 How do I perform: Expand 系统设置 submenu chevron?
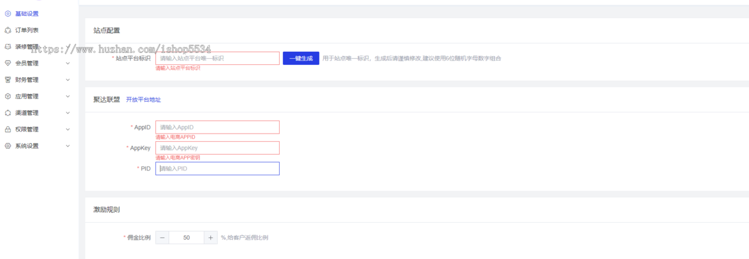pyautogui.click(x=67, y=146)
